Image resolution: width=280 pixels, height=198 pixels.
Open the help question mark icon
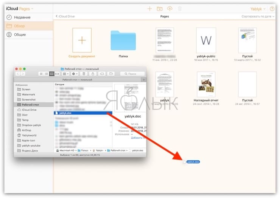click(x=272, y=9)
